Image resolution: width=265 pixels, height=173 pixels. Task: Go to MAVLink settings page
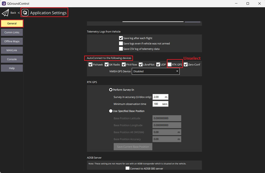click(x=12, y=50)
